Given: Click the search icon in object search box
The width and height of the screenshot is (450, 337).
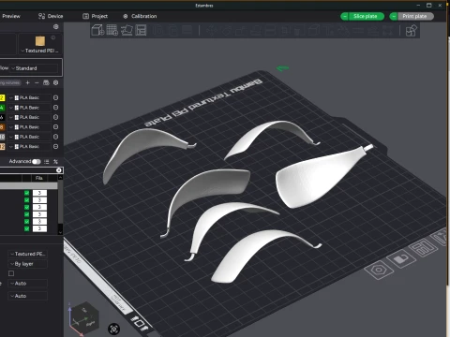Looking at the screenshot, I should click(x=59, y=170).
